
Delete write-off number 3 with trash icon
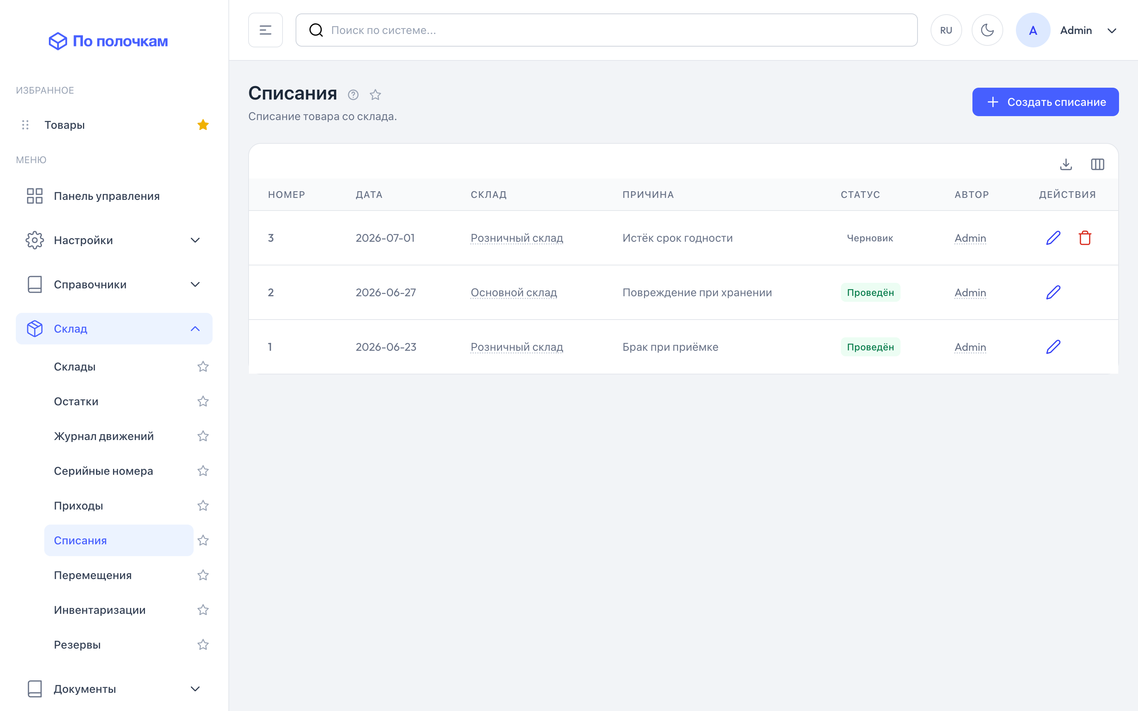click(x=1085, y=238)
